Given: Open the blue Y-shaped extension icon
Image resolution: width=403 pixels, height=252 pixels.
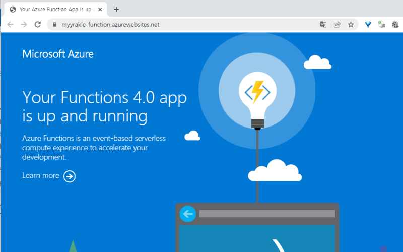Looking at the screenshot, I should click(x=368, y=24).
